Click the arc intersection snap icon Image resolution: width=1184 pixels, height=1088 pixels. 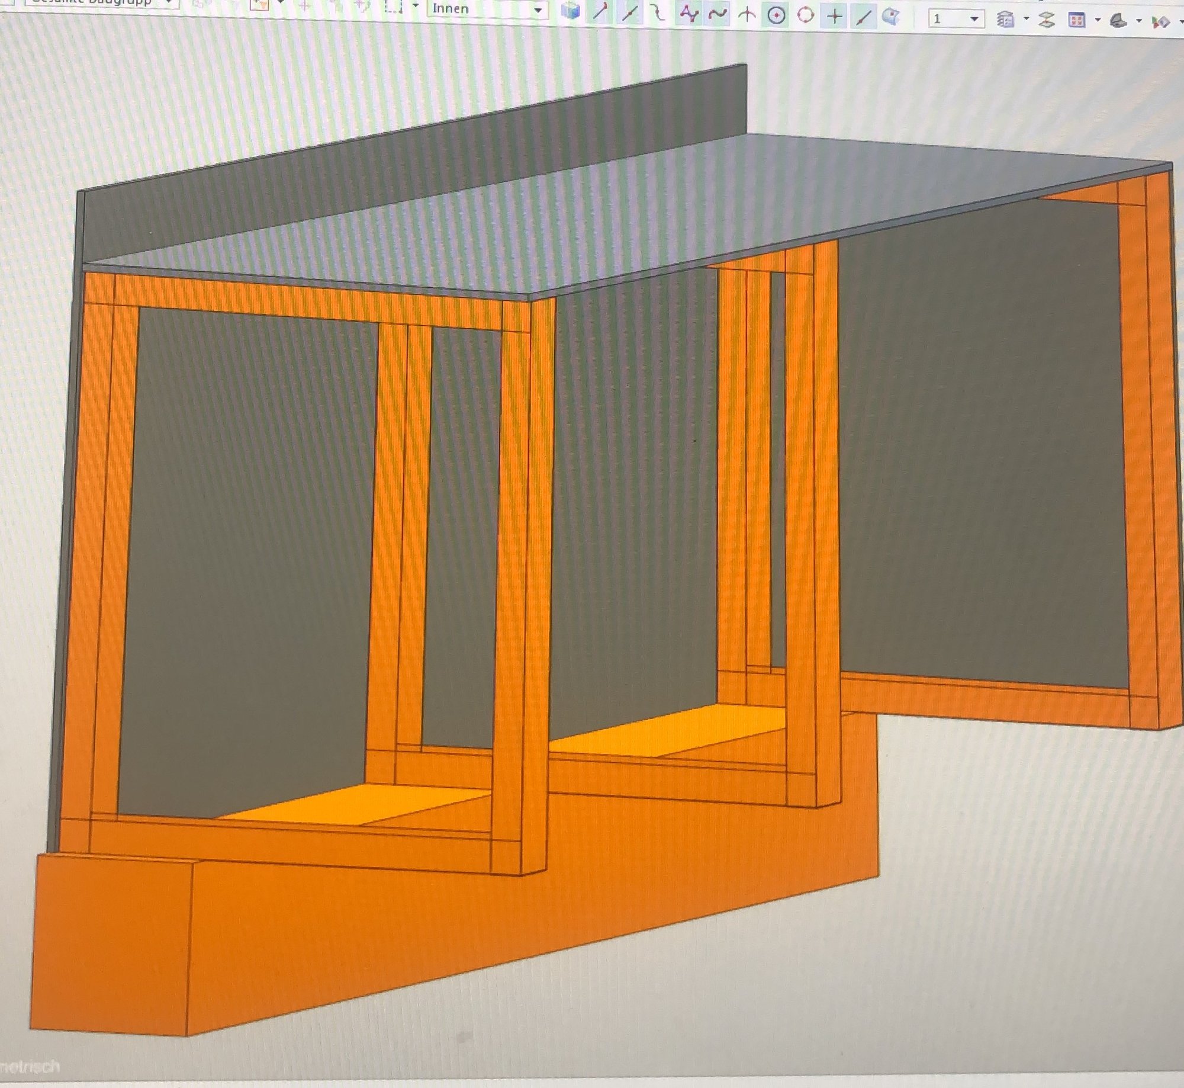tap(747, 15)
